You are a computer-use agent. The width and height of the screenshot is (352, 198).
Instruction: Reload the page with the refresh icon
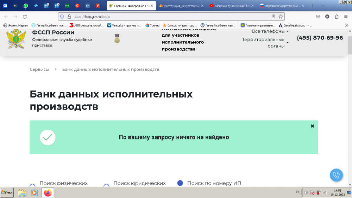click(x=25, y=17)
